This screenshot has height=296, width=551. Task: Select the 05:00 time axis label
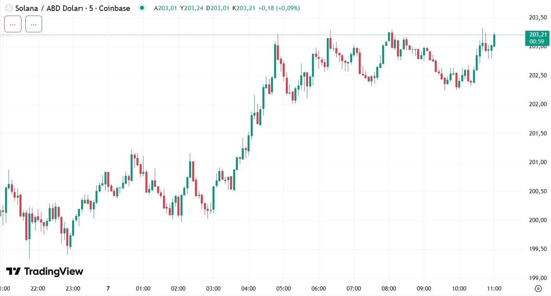pyautogui.click(x=283, y=289)
